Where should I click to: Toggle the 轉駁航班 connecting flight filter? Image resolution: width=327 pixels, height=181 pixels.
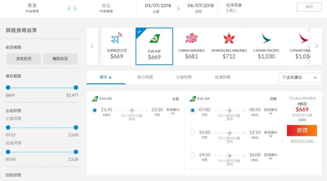[60, 59]
